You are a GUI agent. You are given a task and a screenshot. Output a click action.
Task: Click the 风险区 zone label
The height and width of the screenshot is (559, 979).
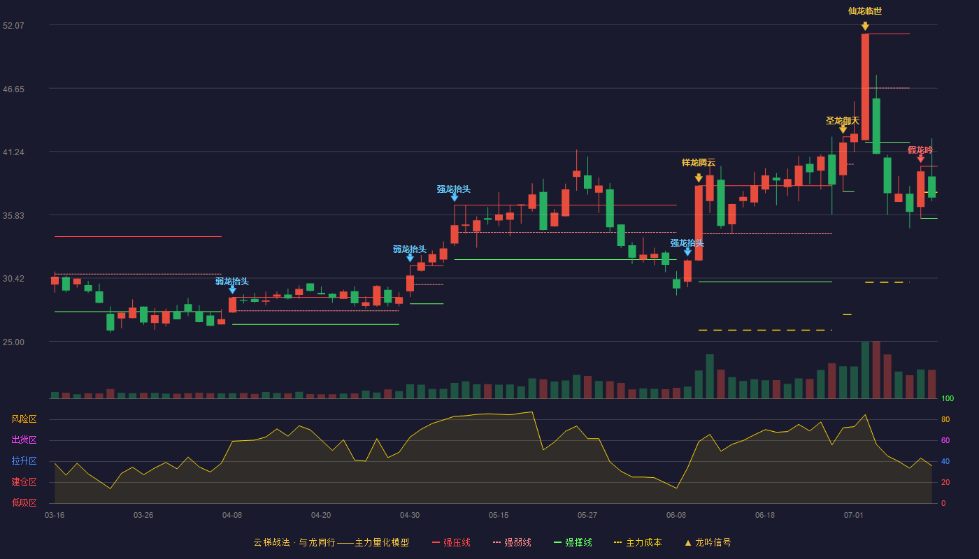coord(24,419)
